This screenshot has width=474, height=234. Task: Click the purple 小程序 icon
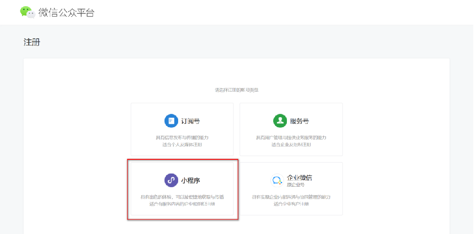[172, 181]
